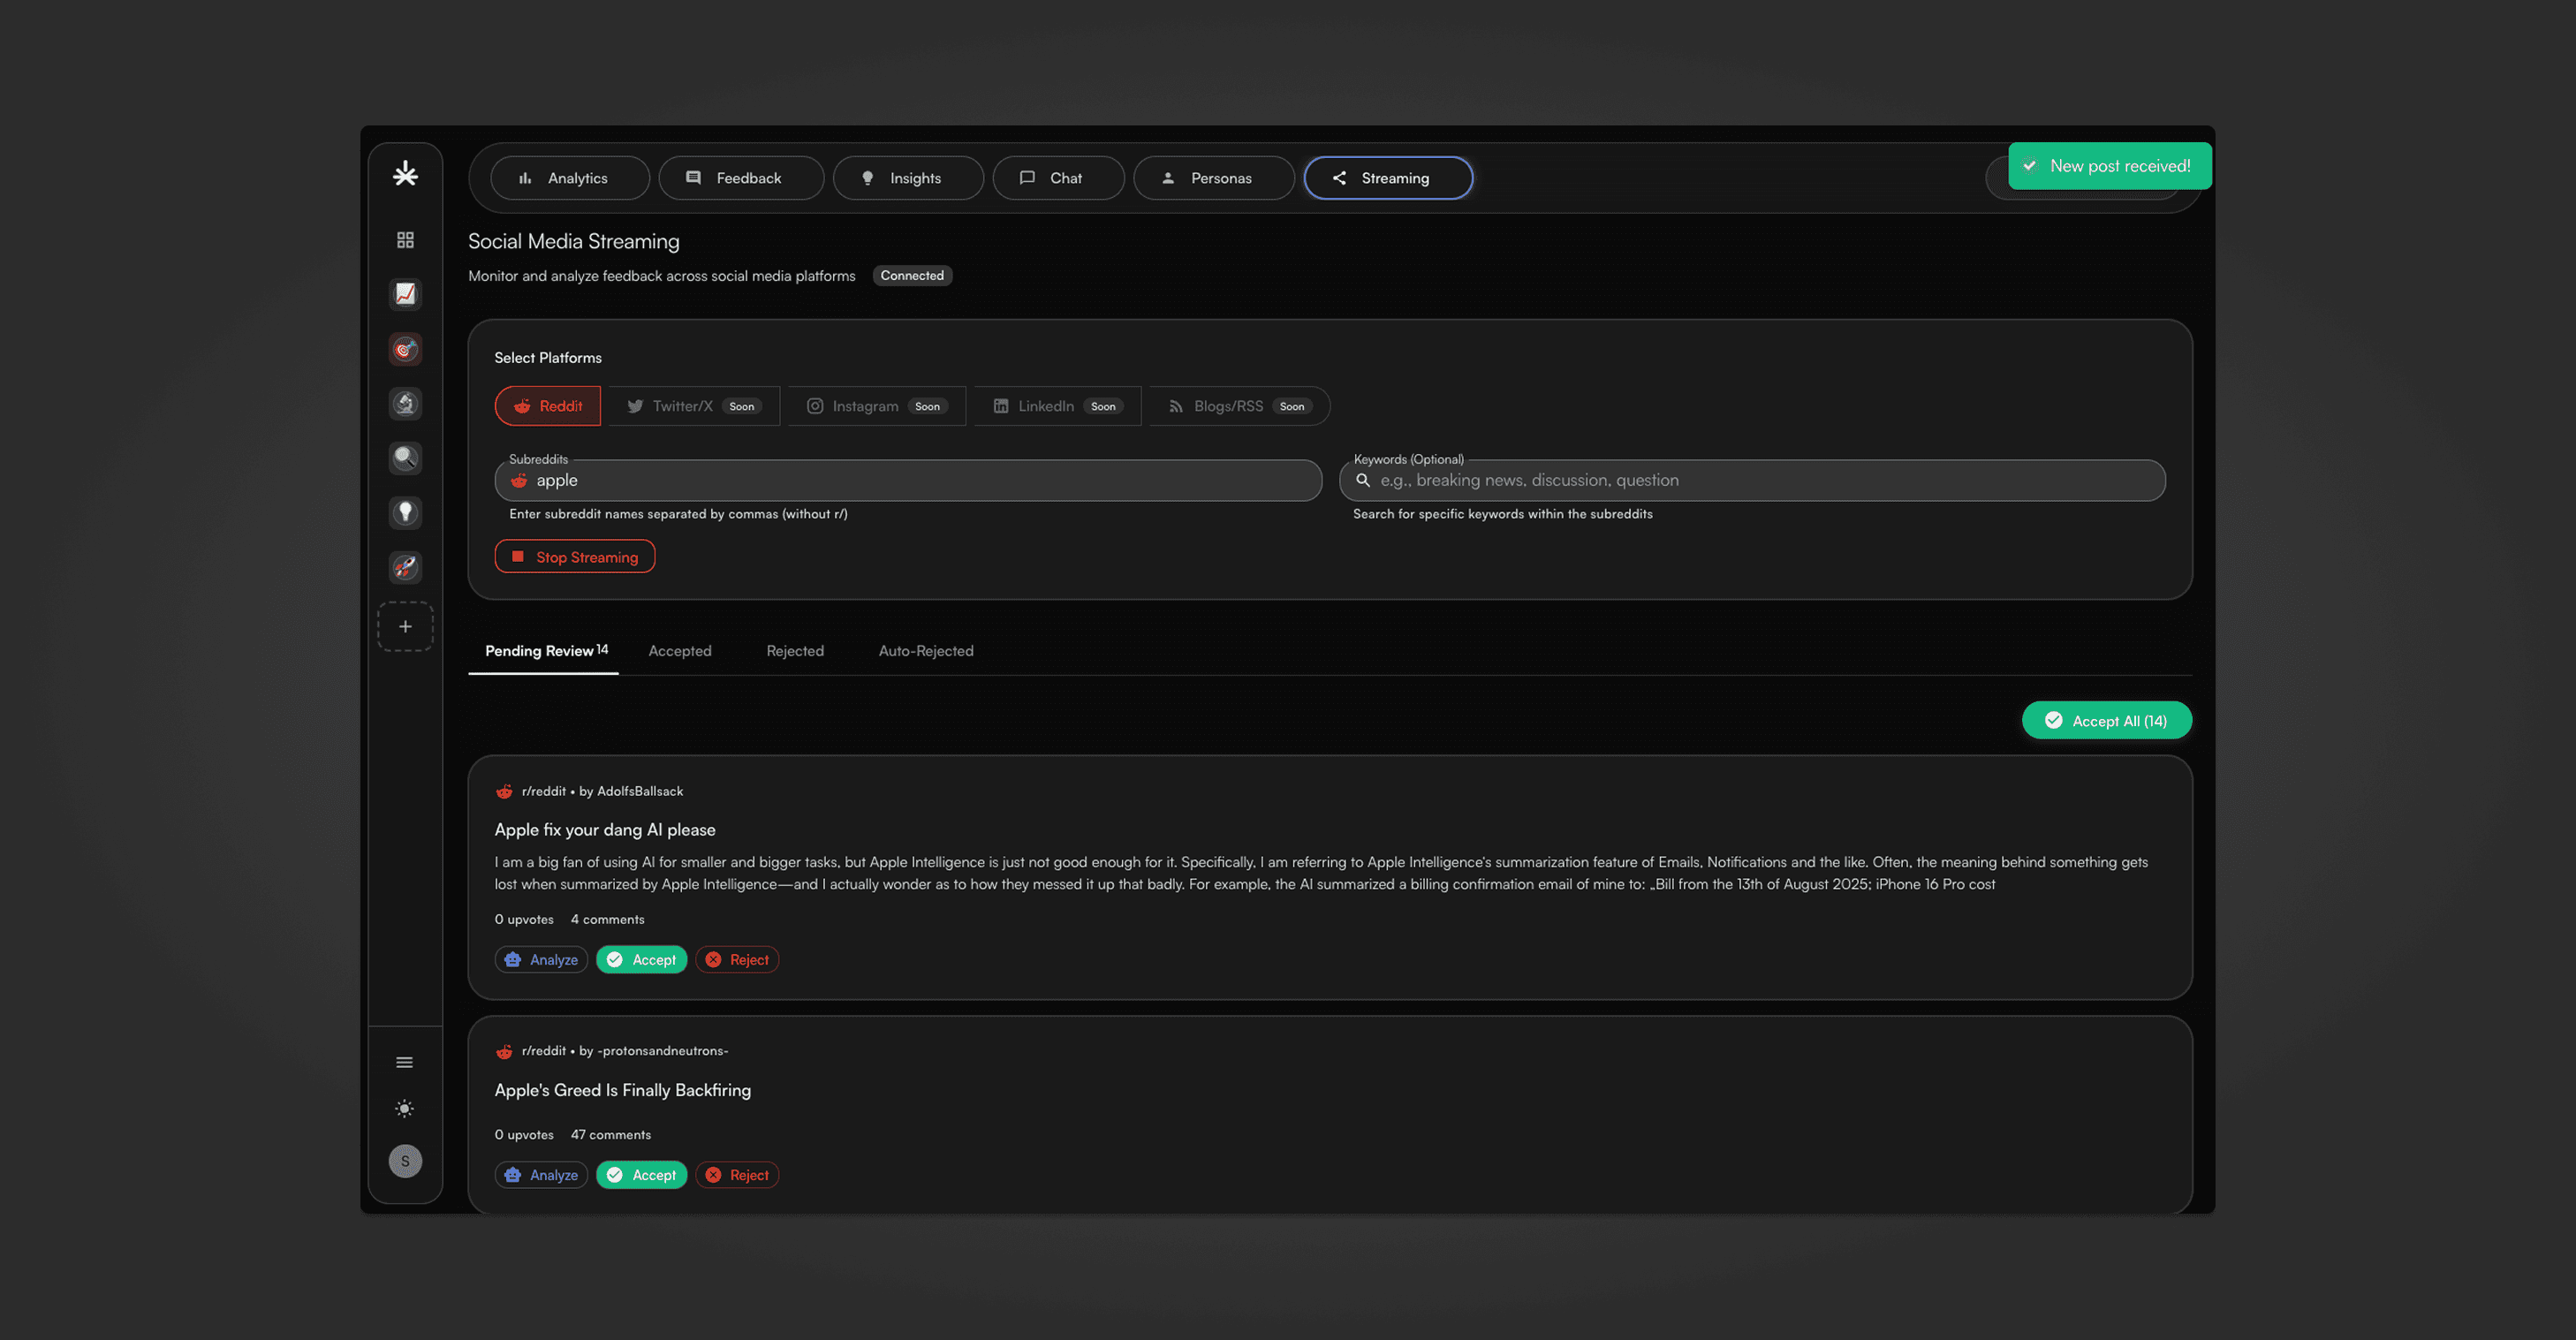
Task: Select the Reddit platform chip
Action: tap(547, 406)
